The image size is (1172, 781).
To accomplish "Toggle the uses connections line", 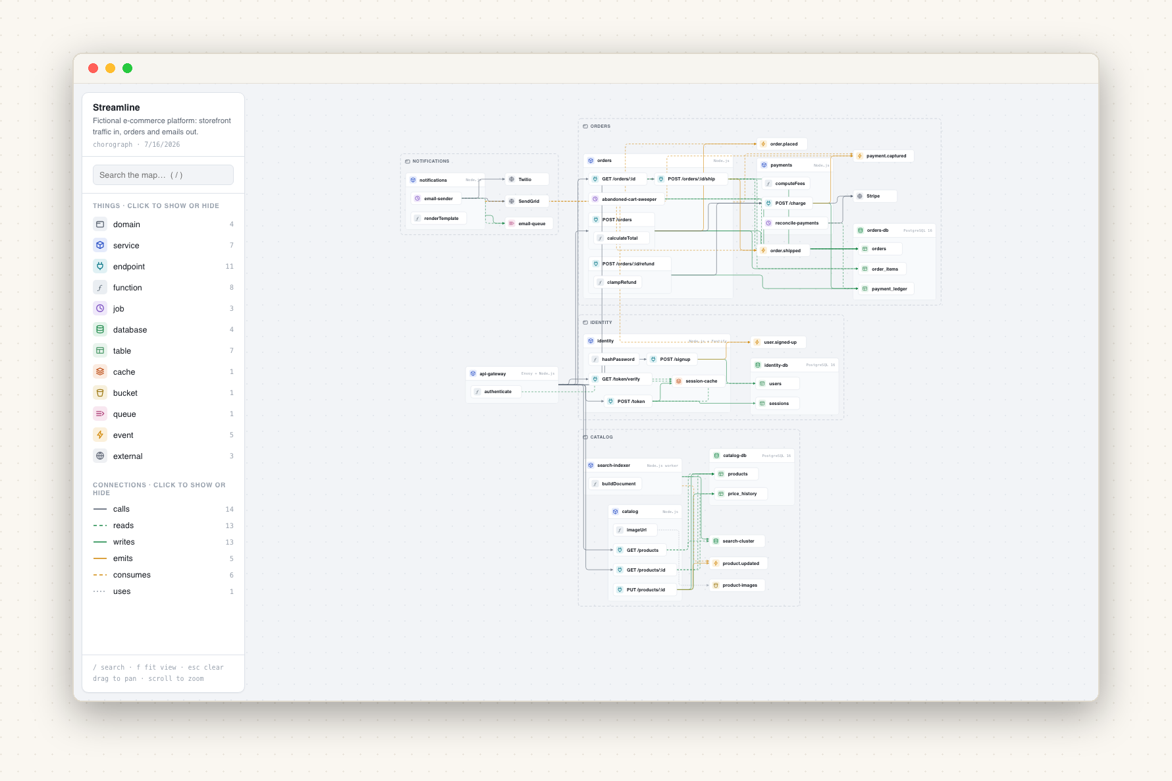I will tap(163, 591).
